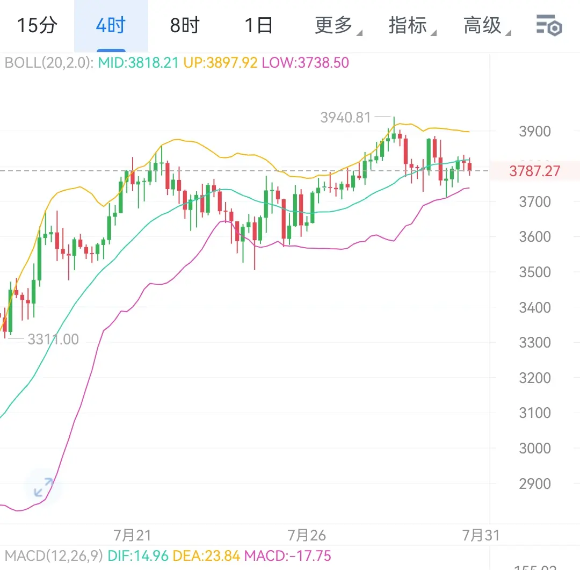
Task: Tap the MACD(12,26,9) indicator label
Action: [x=54, y=555]
